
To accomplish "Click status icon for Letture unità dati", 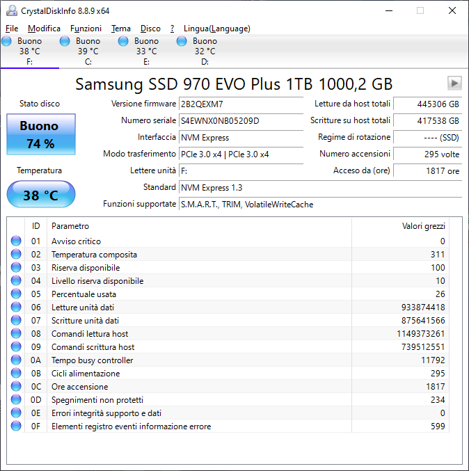I will click(16, 307).
